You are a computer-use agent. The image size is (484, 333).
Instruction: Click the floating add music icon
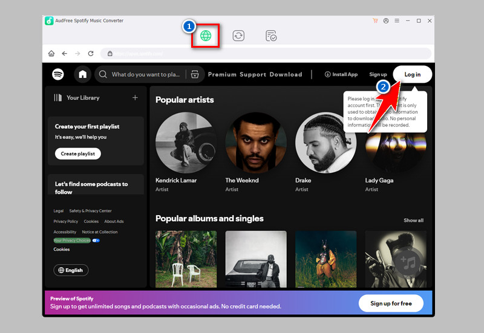[408, 263]
